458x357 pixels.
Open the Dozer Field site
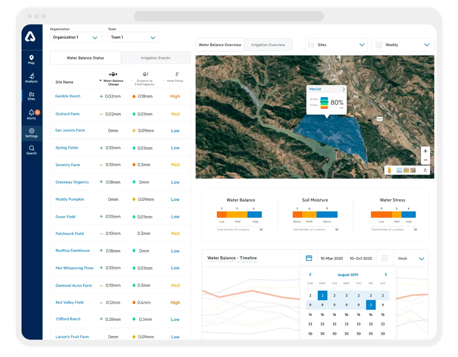pos(65,217)
